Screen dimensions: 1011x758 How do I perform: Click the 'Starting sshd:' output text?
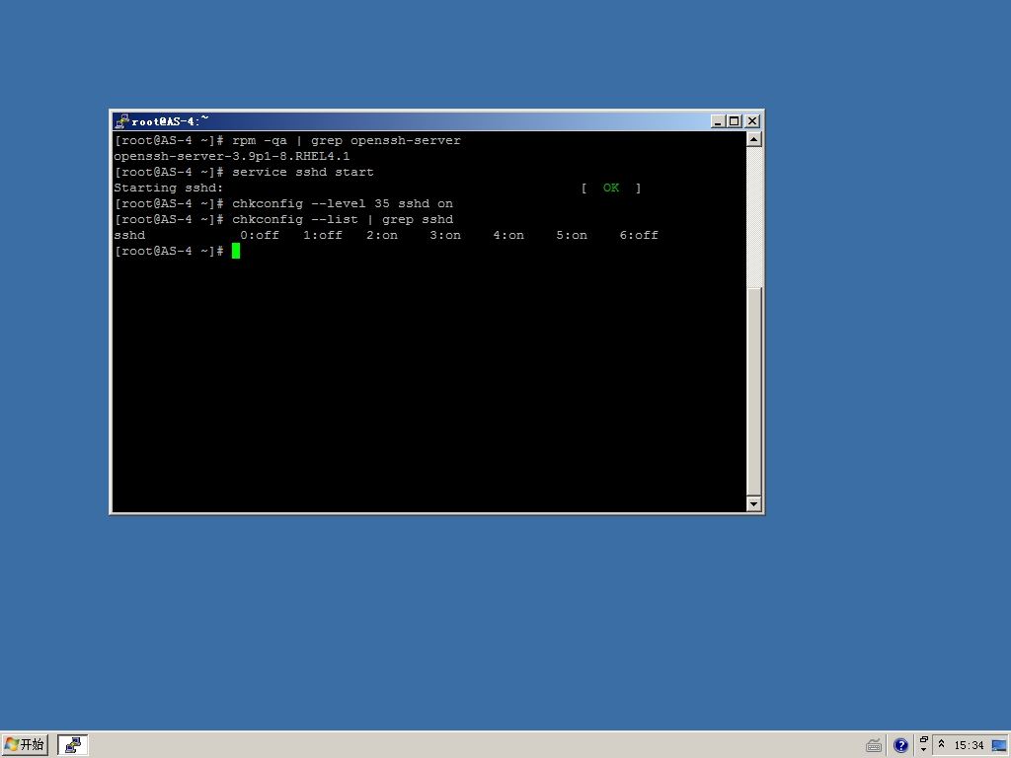click(x=168, y=189)
